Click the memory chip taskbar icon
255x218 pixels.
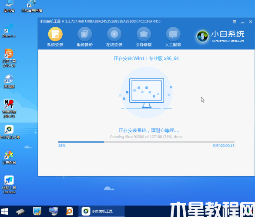tap(20, 211)
